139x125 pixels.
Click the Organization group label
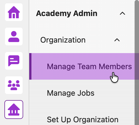63,40
